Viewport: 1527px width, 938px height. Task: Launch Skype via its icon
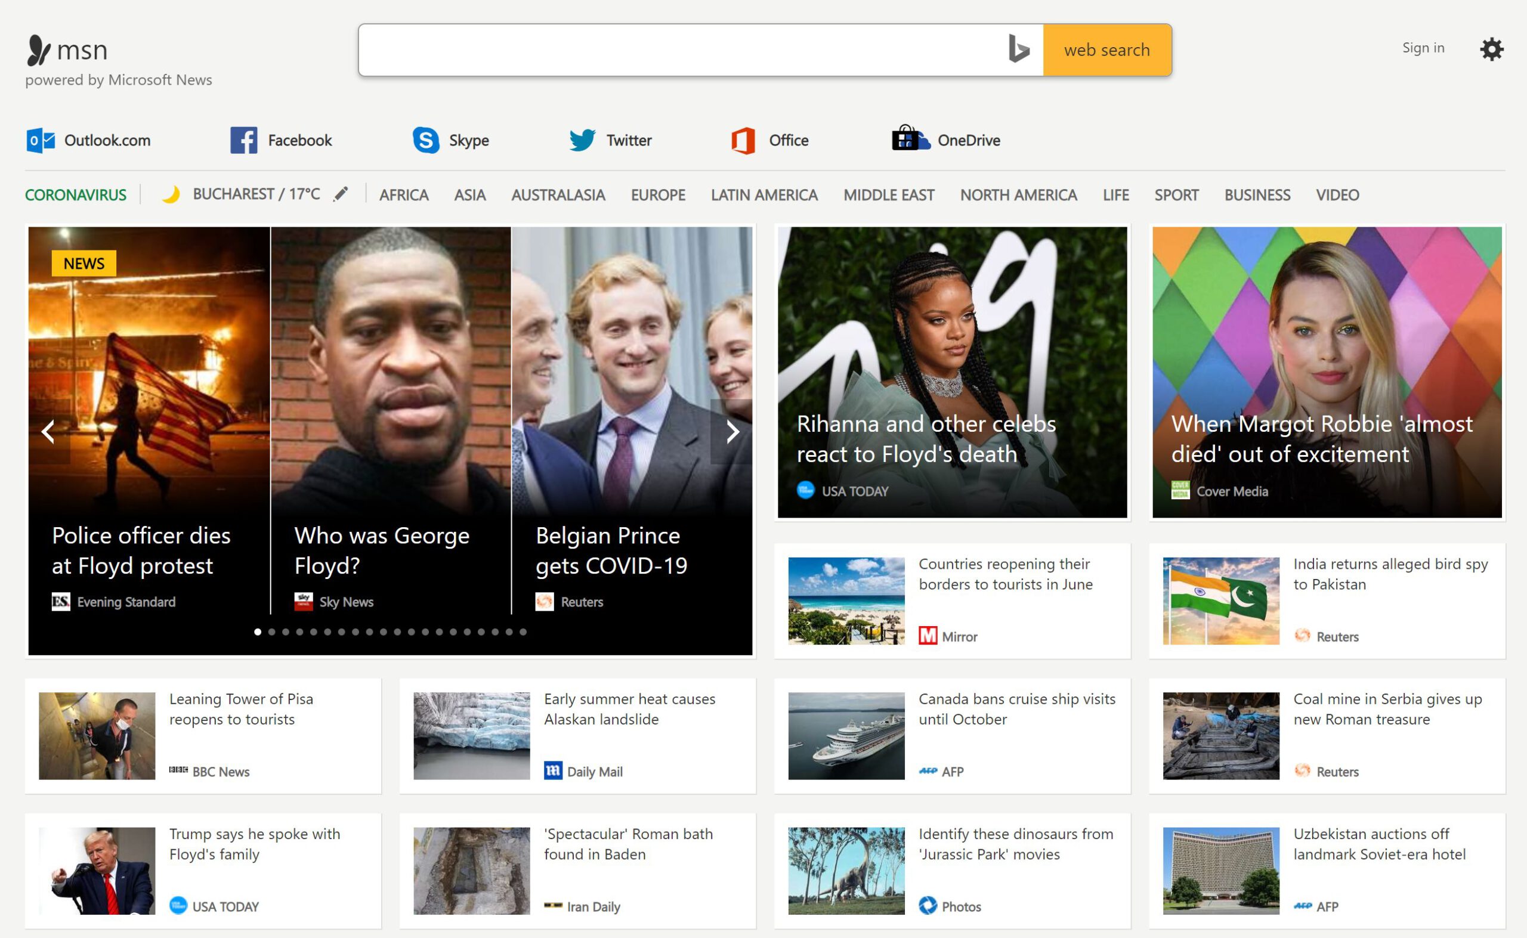tap(426, 140)
